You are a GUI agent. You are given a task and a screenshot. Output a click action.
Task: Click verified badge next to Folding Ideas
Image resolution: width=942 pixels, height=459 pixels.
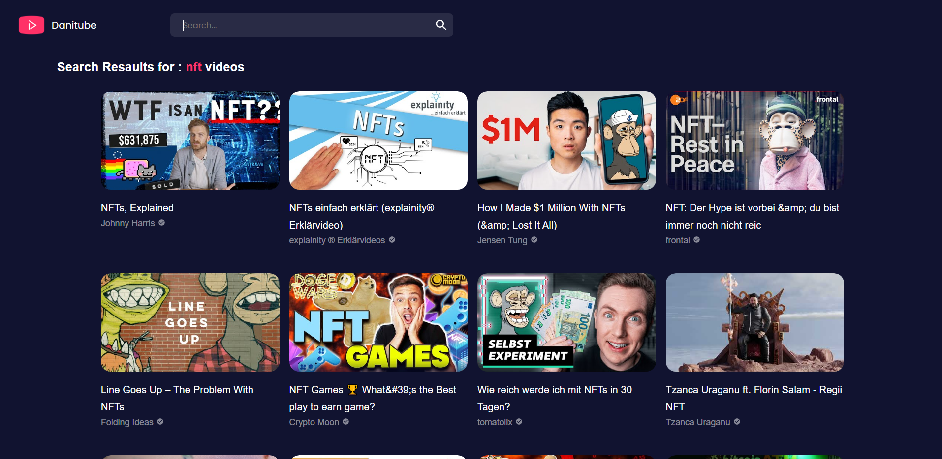coord(160,422)
